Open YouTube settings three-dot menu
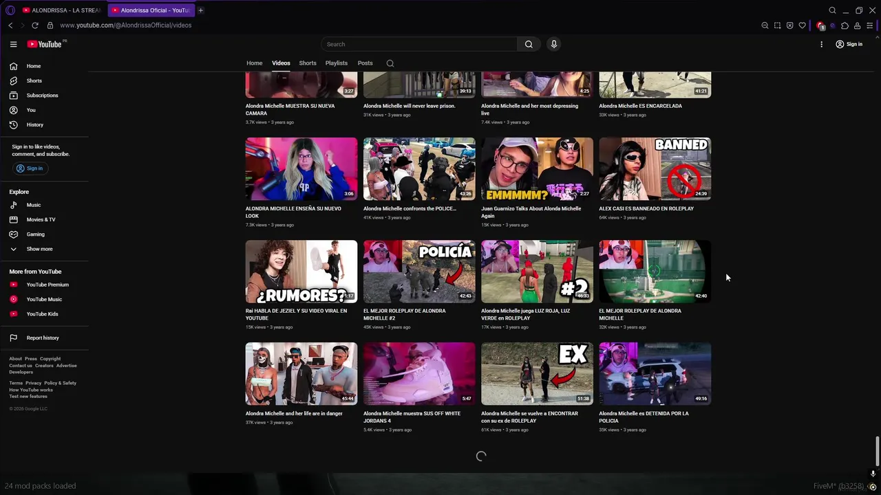The height and width of the screenshot is (495, 881). tap(821, 44)
